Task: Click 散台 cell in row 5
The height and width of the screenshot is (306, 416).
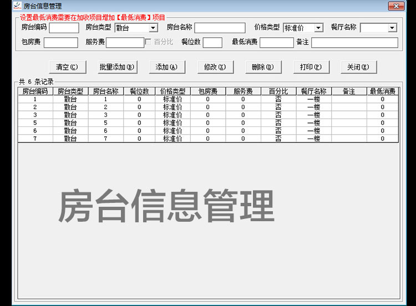Action: (70, 123)
